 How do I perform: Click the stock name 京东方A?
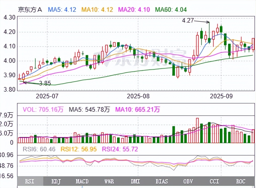(30, 10)
